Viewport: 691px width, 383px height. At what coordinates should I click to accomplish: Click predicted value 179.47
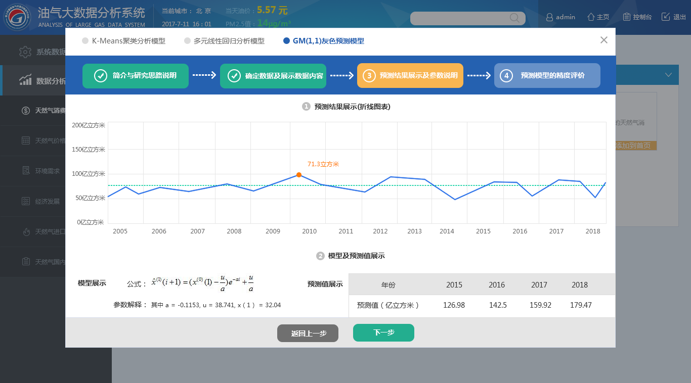tap(581, 305)
